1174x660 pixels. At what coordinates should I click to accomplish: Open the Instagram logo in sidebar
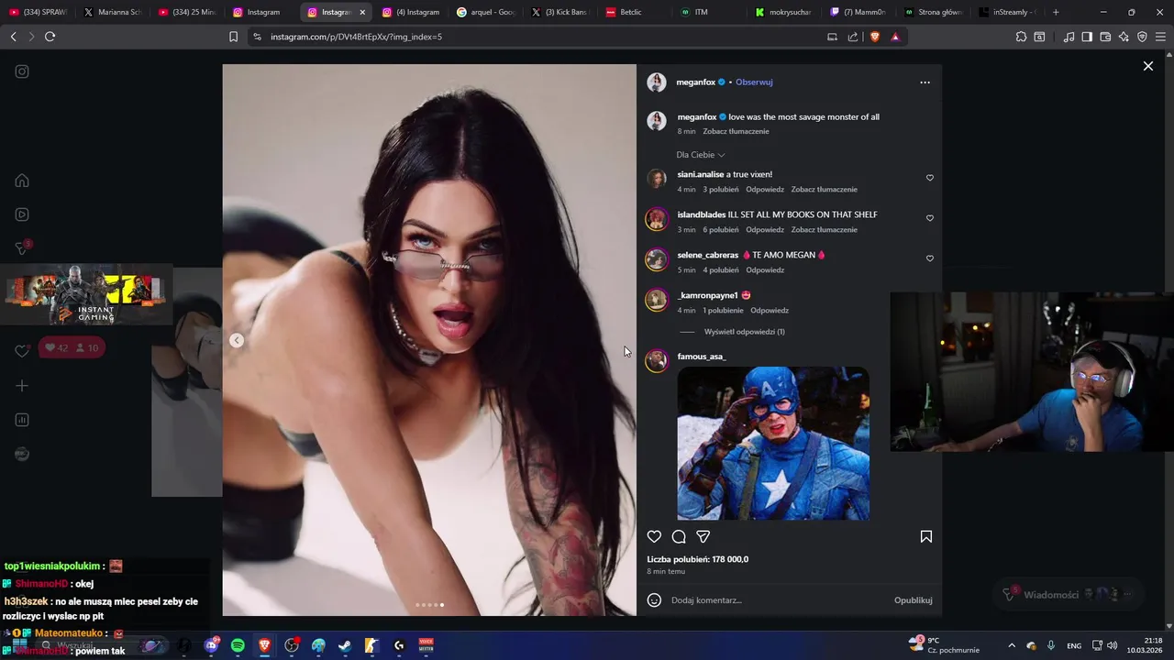click(x=22, y=71)
